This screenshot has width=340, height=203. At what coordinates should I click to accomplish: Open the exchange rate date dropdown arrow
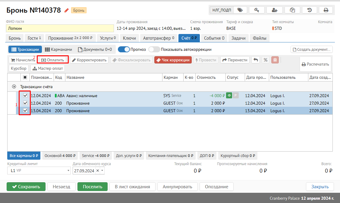click(x=102, y=171)
